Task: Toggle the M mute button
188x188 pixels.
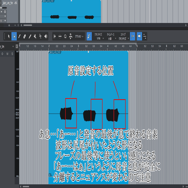Action: (x=7, y=54)
